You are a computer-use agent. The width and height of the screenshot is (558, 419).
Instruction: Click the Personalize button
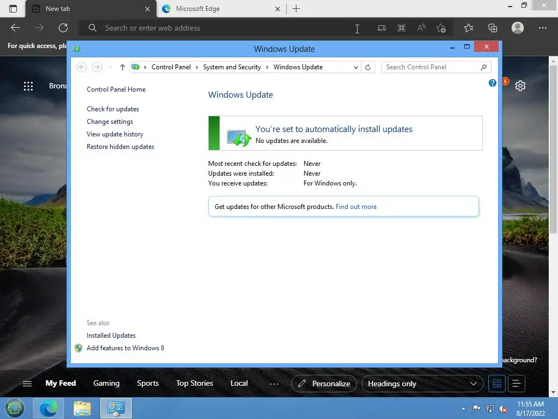pos(324,384)
